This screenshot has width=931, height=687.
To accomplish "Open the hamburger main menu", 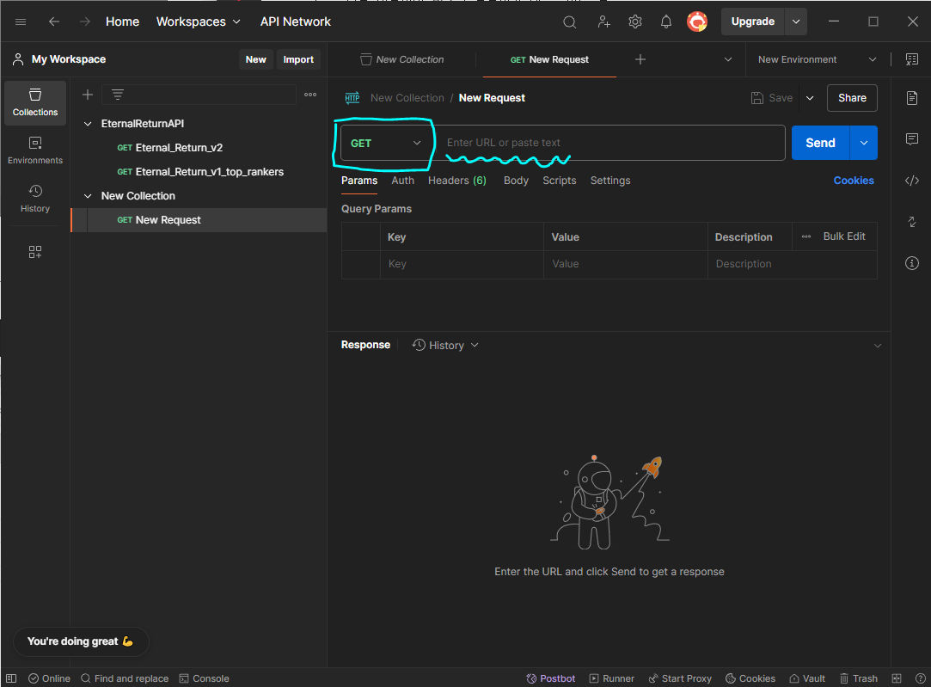I will click(20, 22).
